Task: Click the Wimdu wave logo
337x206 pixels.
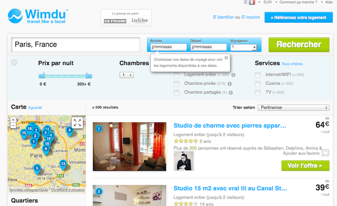Action: pyautogui.click(x=15, y=16)
